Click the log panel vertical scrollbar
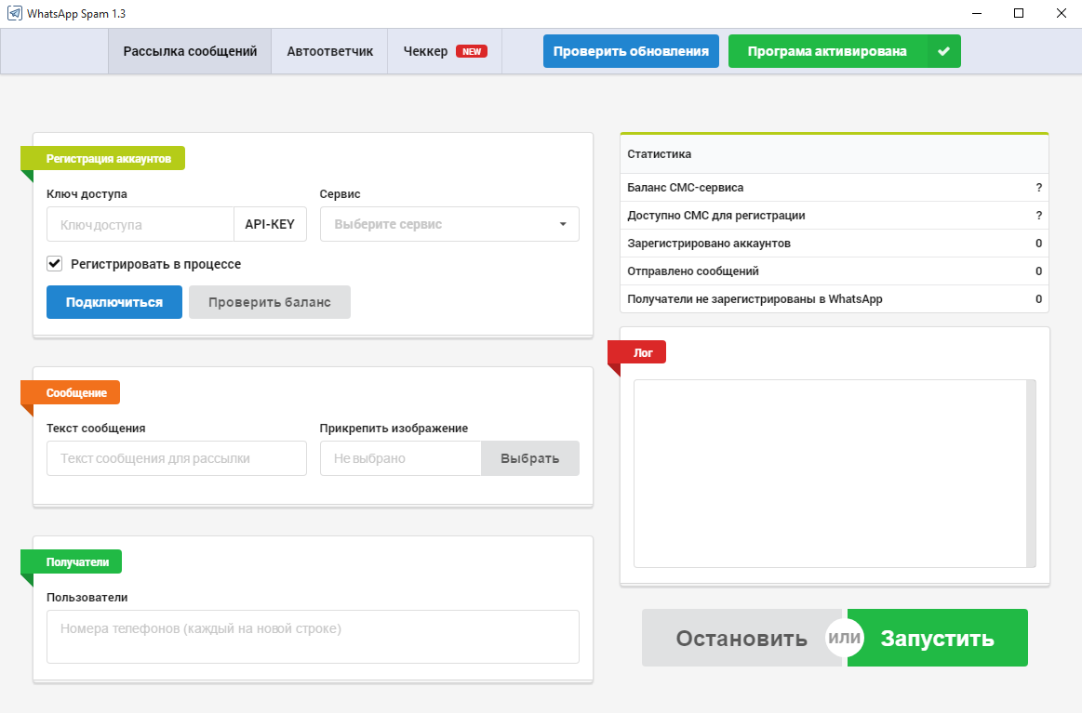Screen dimensions: 1082x713 tap(1031, 472)
